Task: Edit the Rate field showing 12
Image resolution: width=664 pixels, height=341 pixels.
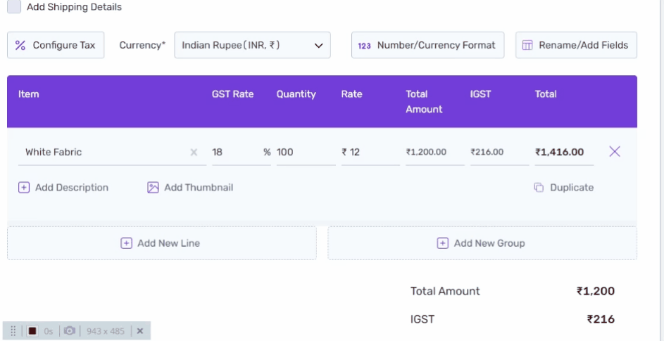Action: [x=370, y=153]
